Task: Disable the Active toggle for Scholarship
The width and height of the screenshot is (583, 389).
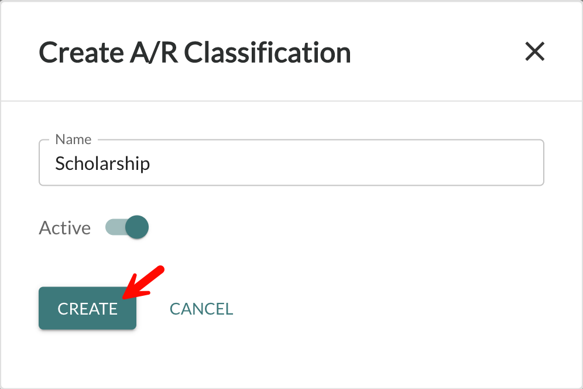Action: 127,227
